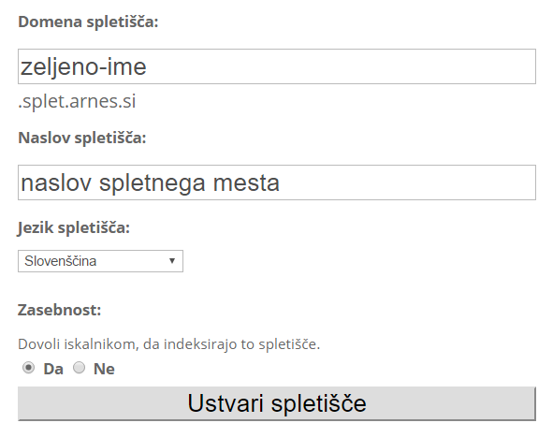Image resolution: width=553 pixels, height=423 pixels.
Task: Place cursor in the zeljeno-ime text
Action: [83, 67]
